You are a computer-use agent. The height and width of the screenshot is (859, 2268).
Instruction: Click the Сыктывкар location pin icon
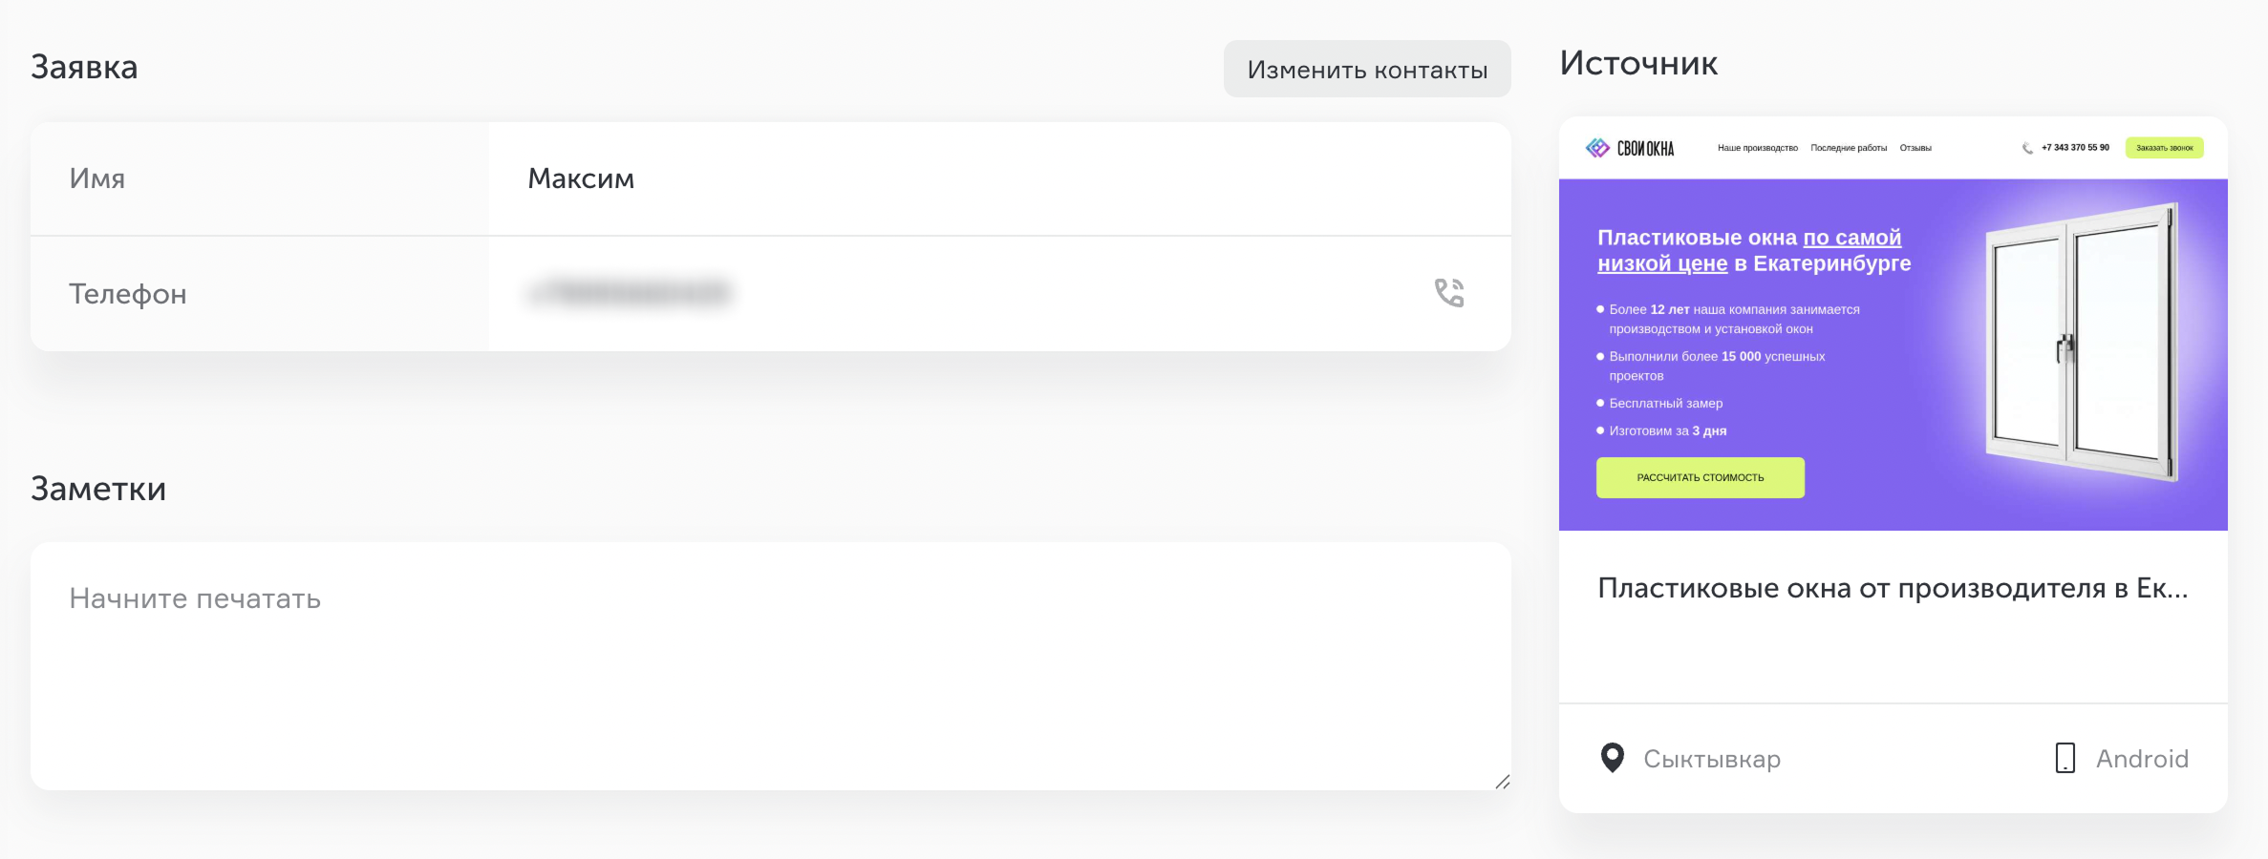point(1612,758)
